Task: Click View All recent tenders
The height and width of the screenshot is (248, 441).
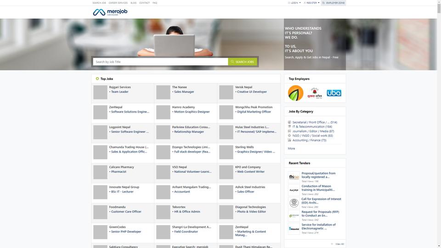Action: 339,244
